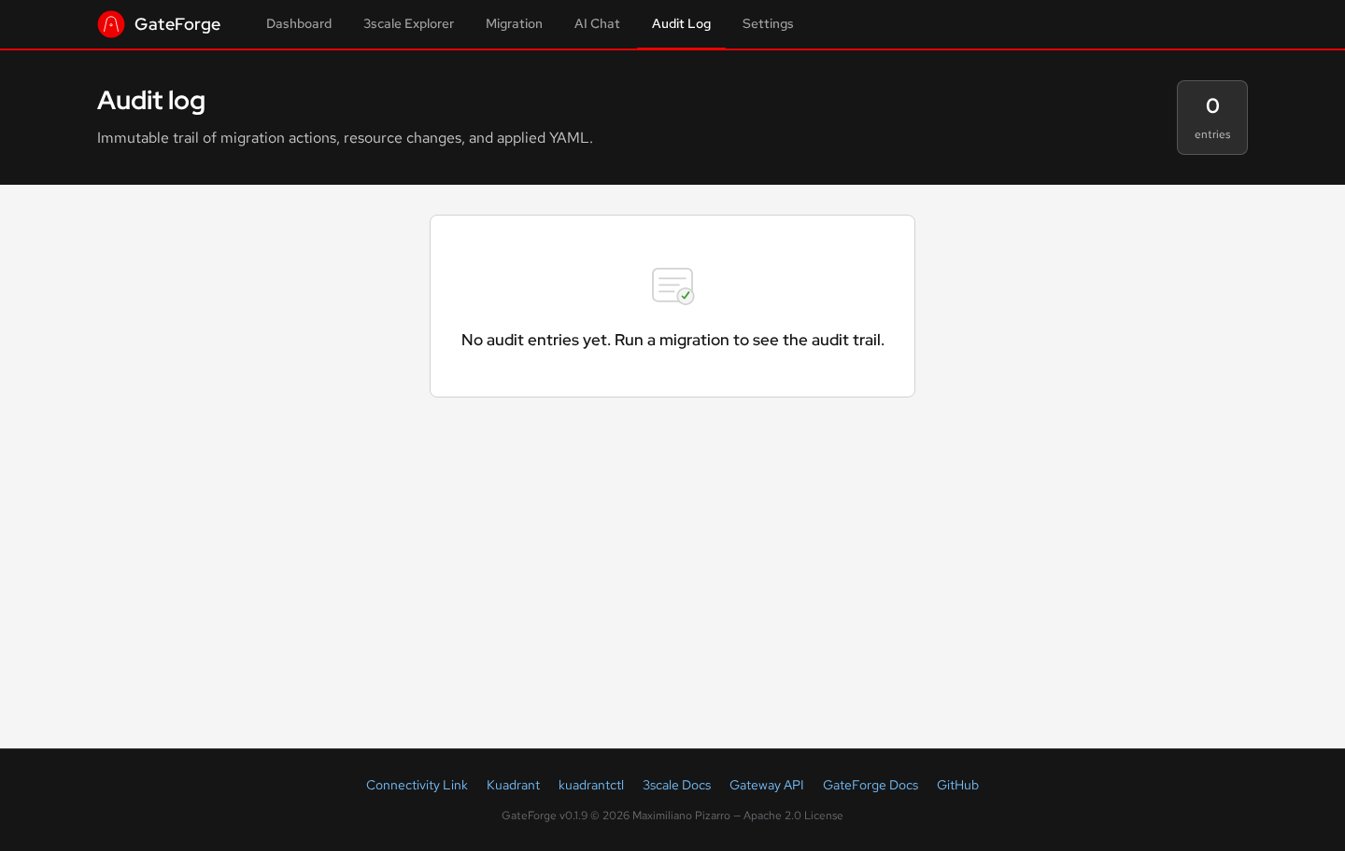Viewport: 1345px width, 851px height.
Task: Go to the Migration tab
Action: (514, 24)
